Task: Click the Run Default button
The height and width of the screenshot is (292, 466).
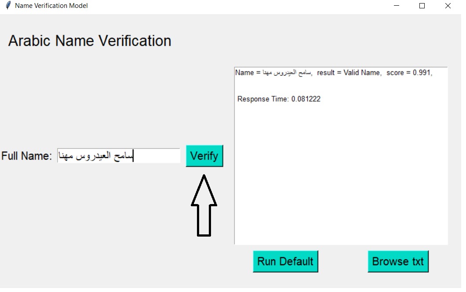Action: click(x=285, y=261)
